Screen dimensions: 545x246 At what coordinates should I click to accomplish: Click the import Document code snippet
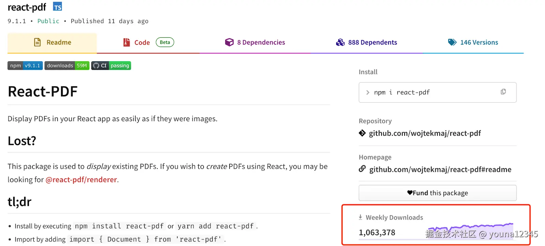coord(145,240)
